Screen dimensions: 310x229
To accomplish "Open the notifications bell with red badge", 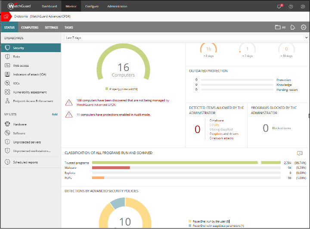I will 279,6.
